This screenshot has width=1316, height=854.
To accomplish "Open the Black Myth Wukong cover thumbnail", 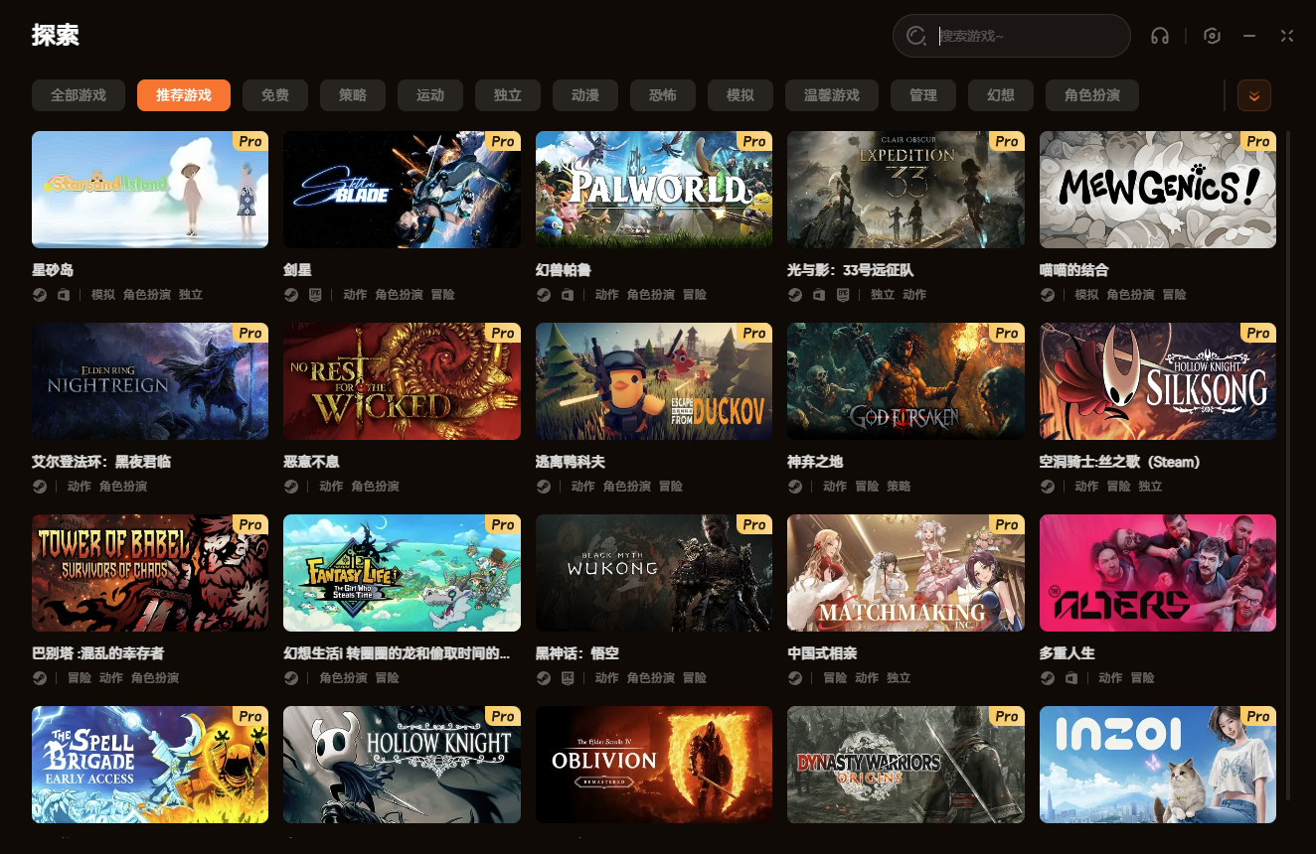I will tap(654, 573).
